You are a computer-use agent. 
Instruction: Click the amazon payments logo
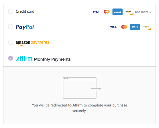pos(32,43)
